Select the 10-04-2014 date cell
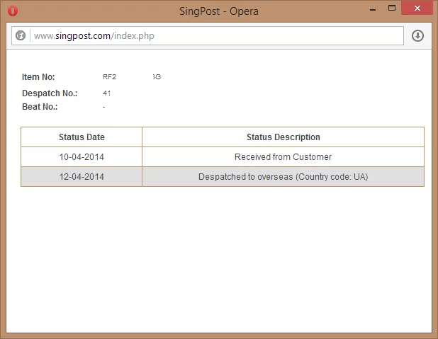Screen dimensions: 438x339 (x=82, y=157)
